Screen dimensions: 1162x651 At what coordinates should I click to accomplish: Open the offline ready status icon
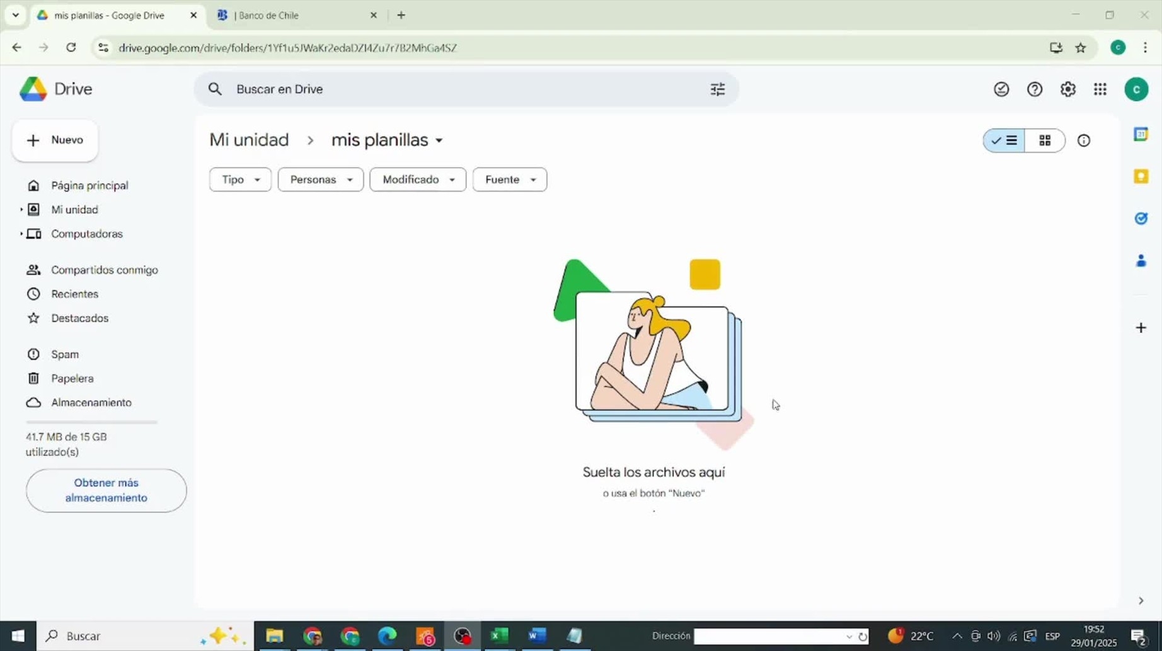[1001, 89]
